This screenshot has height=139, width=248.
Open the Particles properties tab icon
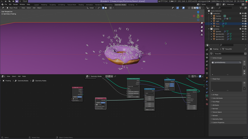pyautogui.click(x=207, y=85)
